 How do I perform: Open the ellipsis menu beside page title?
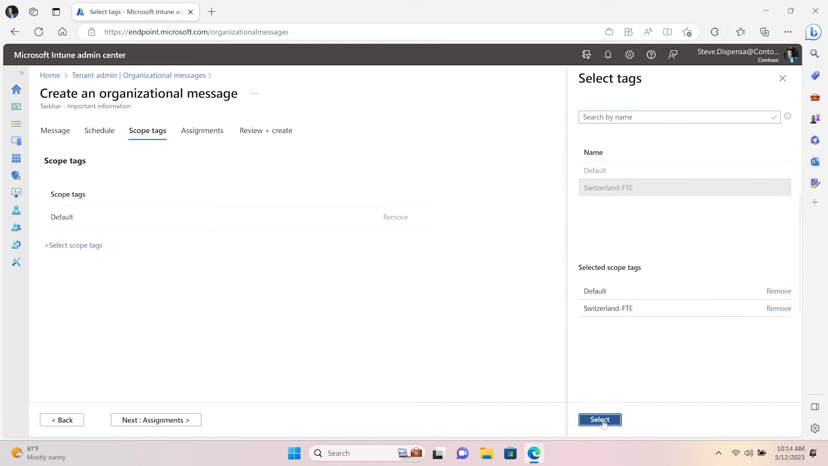click(x=255, y=94)
